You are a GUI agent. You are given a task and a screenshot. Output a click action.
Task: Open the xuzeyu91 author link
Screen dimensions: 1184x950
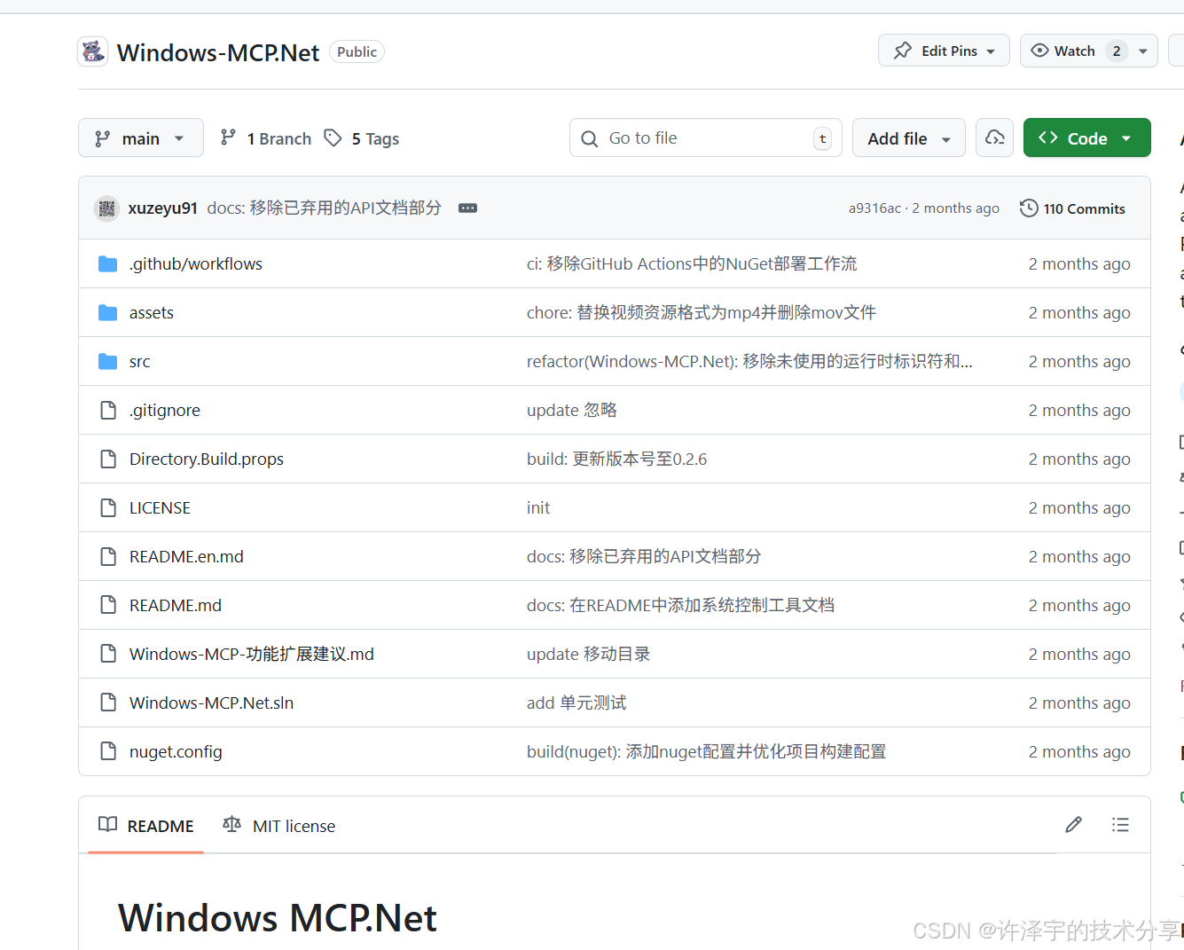coord(162,208)
